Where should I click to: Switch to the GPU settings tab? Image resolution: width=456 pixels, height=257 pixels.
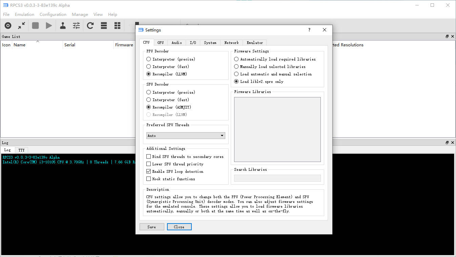[x=161, y=43]
